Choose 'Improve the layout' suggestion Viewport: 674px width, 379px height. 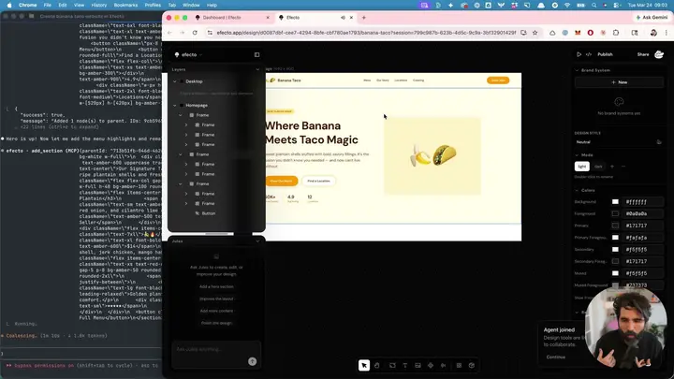216,299
